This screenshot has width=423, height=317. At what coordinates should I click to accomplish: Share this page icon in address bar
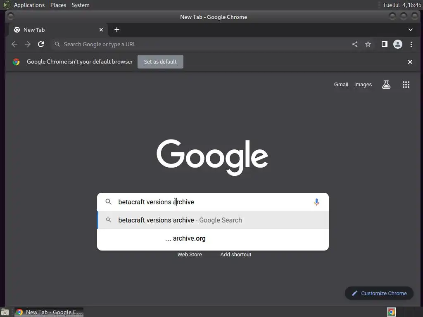point(355,44)
